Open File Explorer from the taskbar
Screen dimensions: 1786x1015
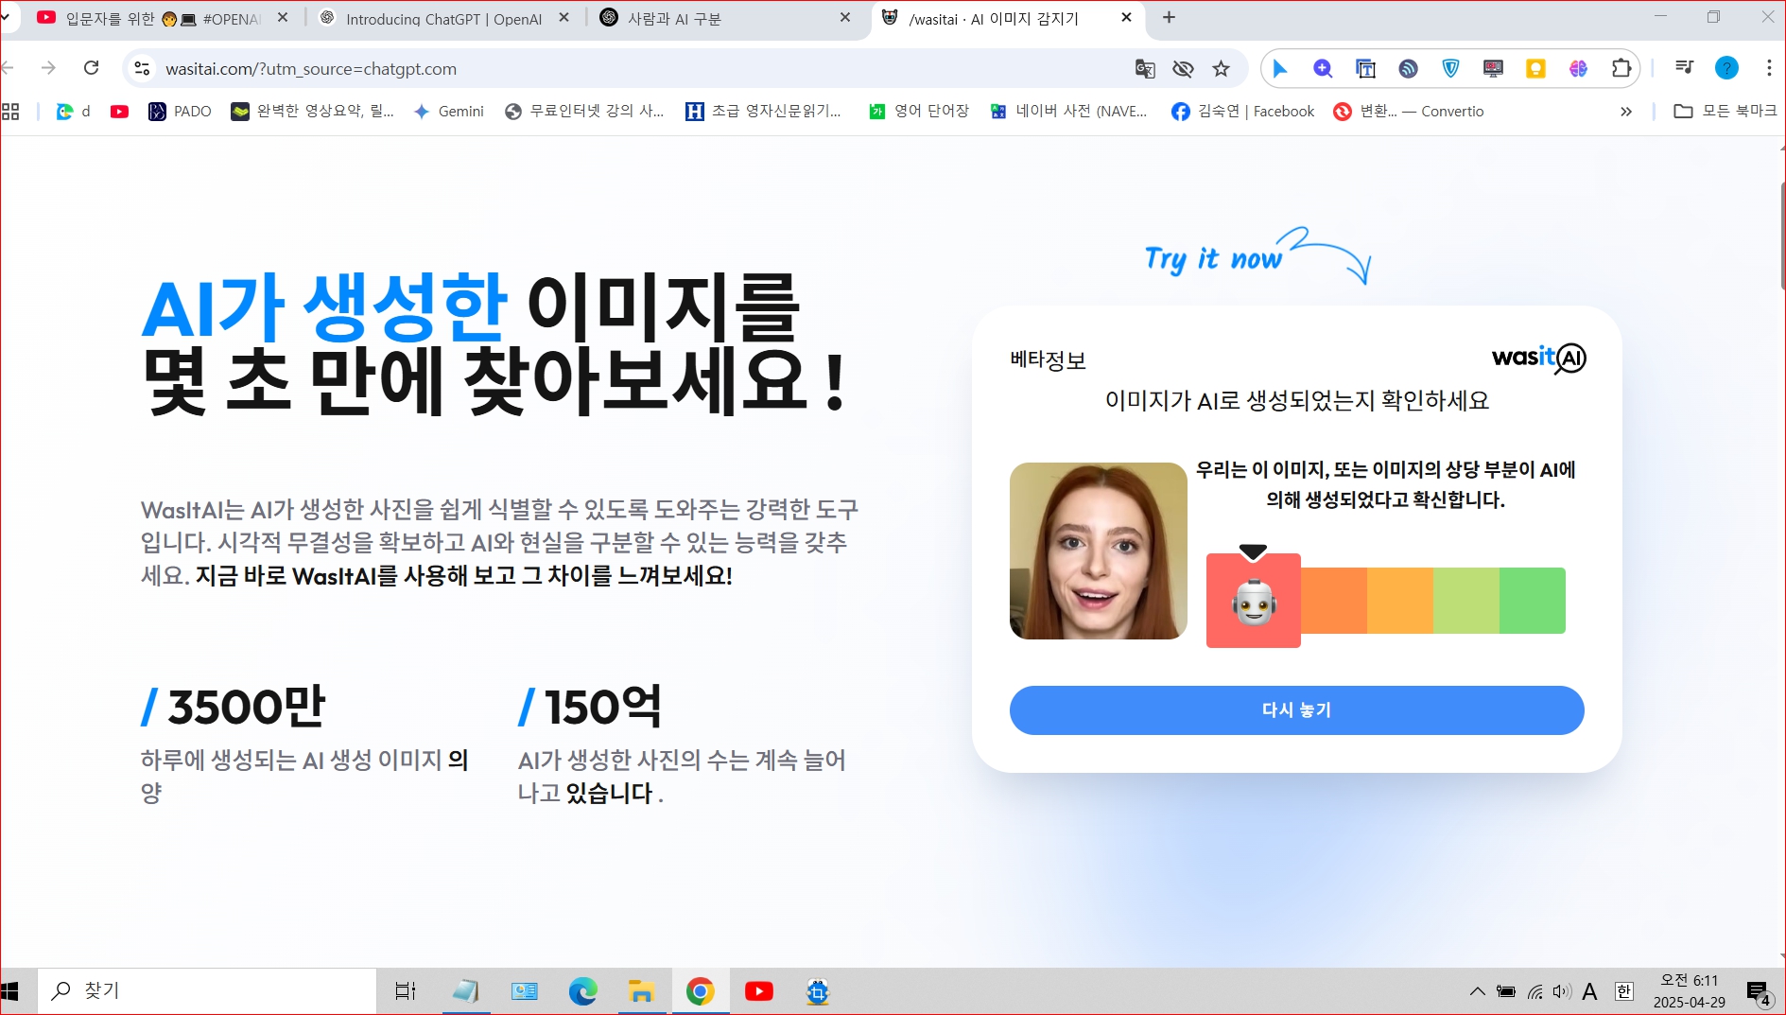tap(641, 991)
